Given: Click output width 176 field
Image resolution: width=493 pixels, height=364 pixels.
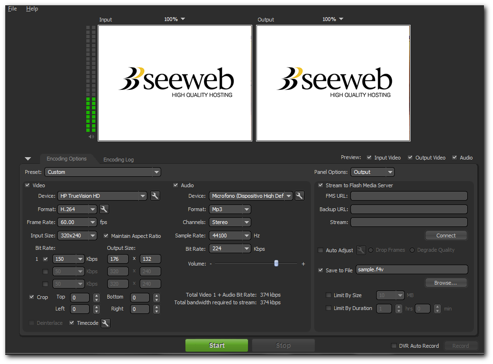Looking at the screenshot, I should click(x=118, y=259).
